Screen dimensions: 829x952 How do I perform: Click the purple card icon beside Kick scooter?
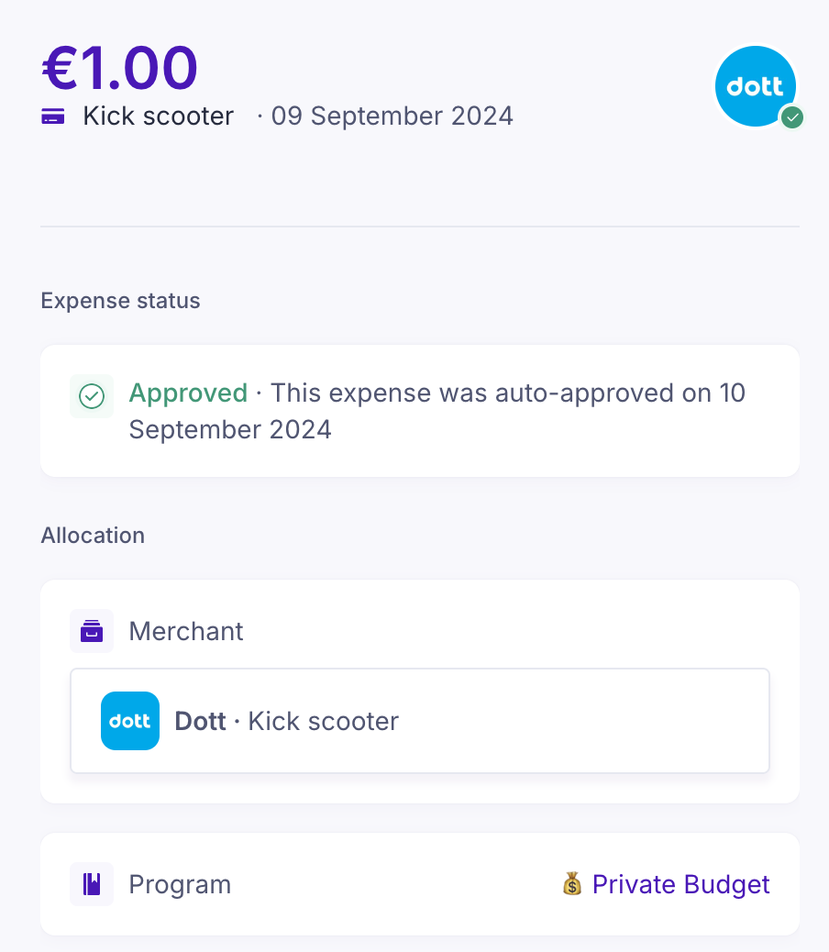(x=53, y=116)
